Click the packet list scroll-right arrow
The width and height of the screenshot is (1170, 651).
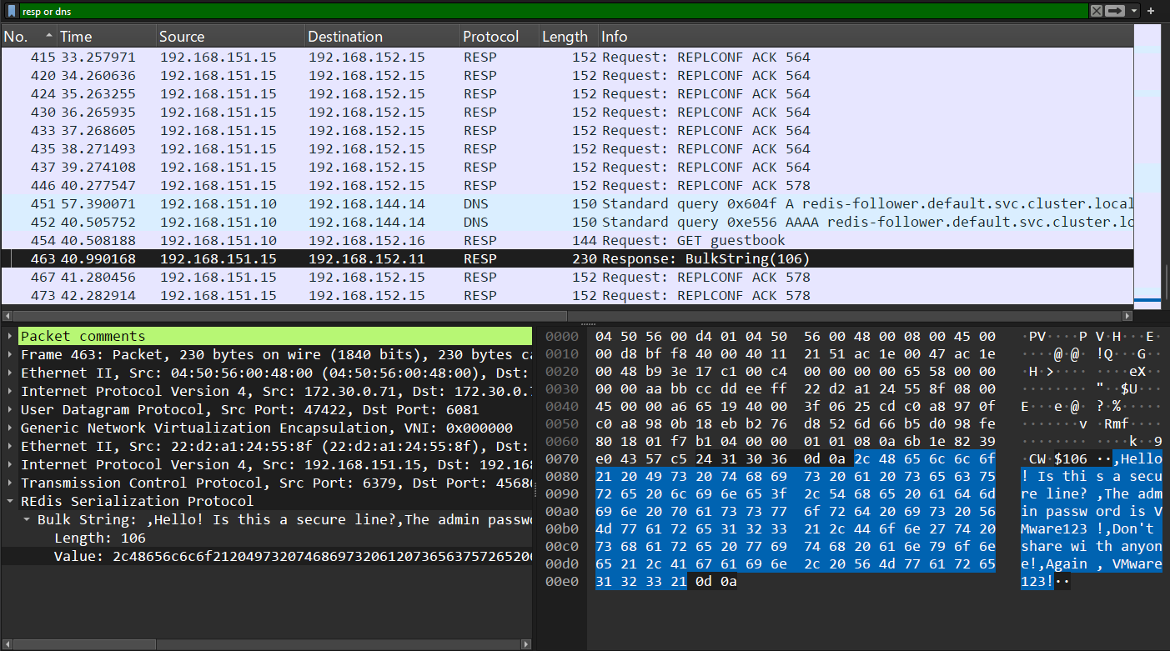1127,316
